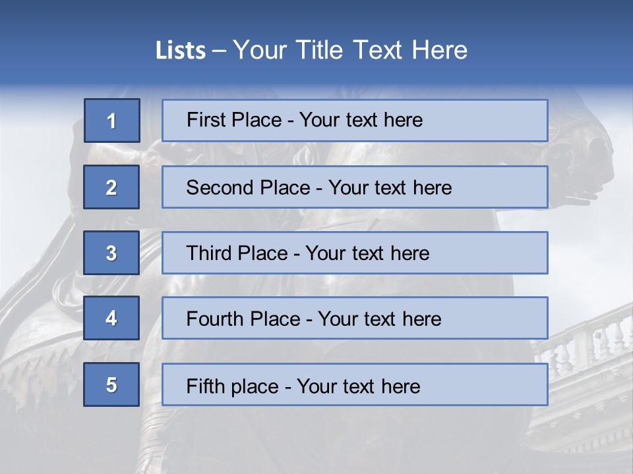The width and height of the screenshot is (633, 474).
Task: Select the bold word Lists
Action: (181, 51)
